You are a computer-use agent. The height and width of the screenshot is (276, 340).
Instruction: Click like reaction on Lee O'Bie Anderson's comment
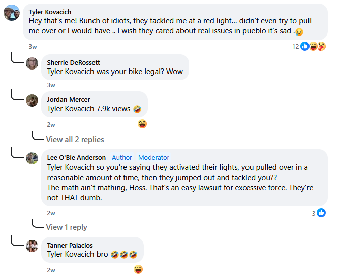321,213
